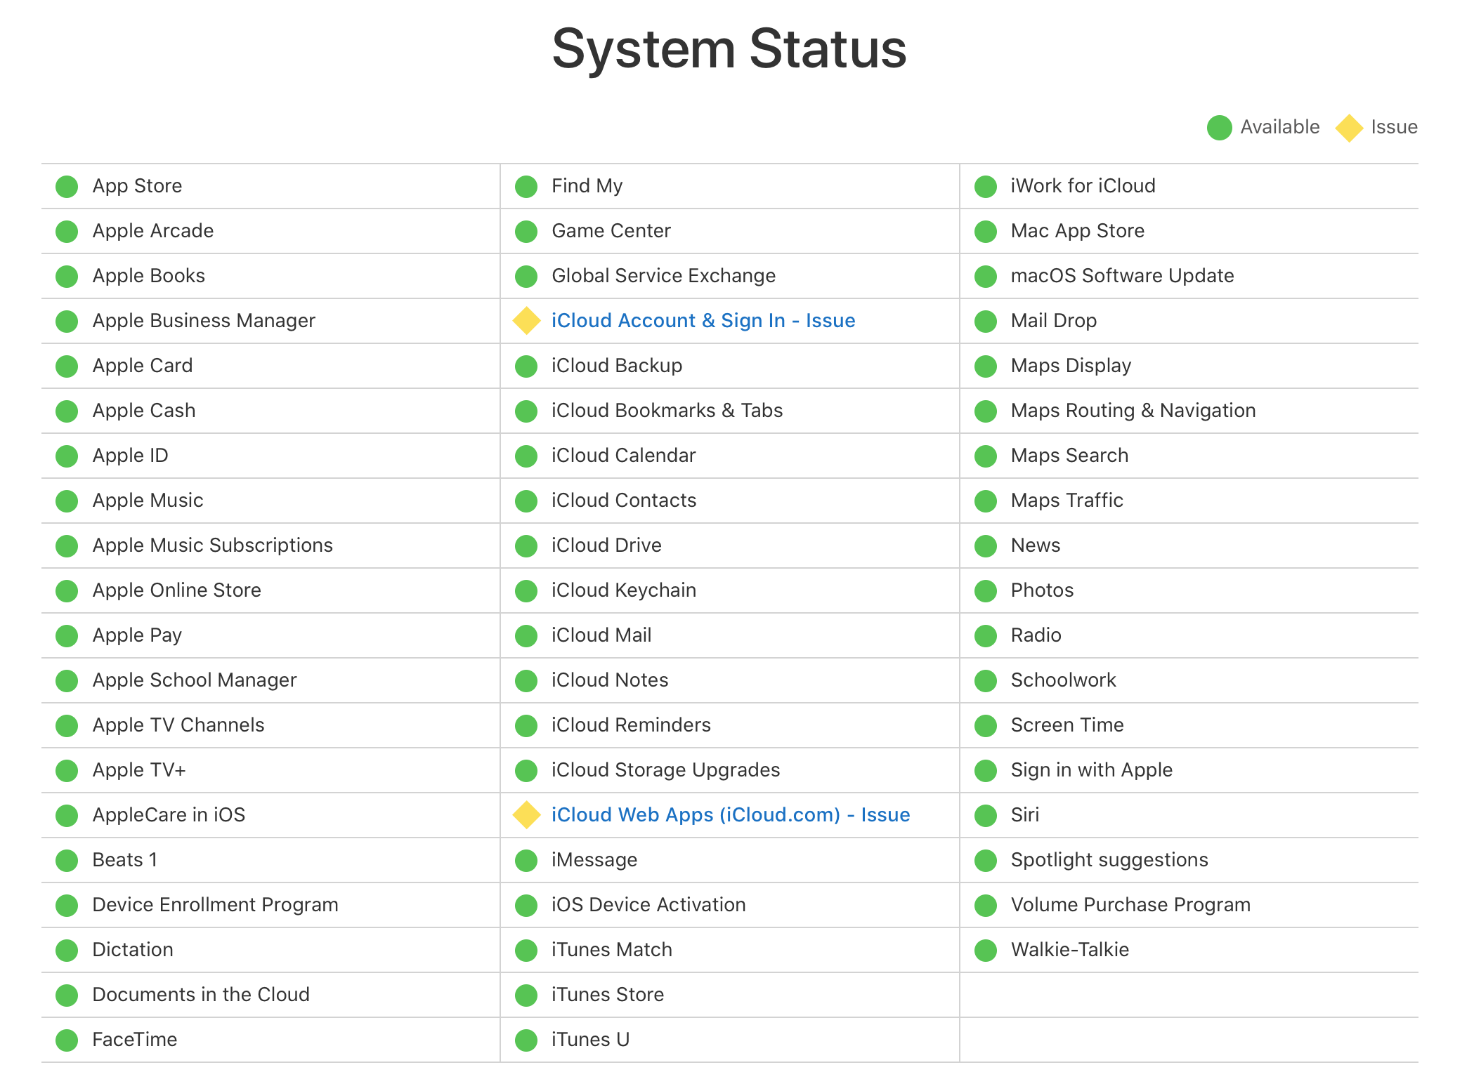
Task: Click the yellow diamond beside iCloud Account & Sign In
Action: (x=526, y=321)
